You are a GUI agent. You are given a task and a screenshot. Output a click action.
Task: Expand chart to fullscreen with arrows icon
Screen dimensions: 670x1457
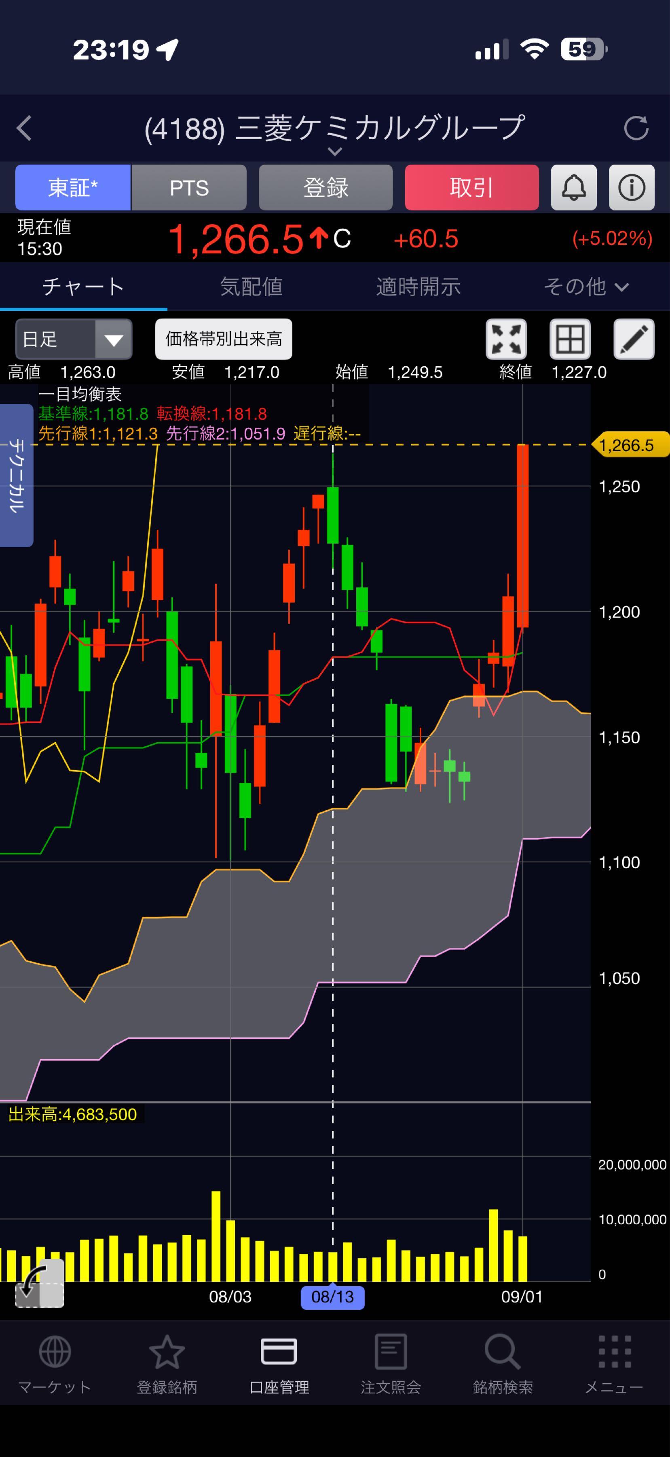506,339
